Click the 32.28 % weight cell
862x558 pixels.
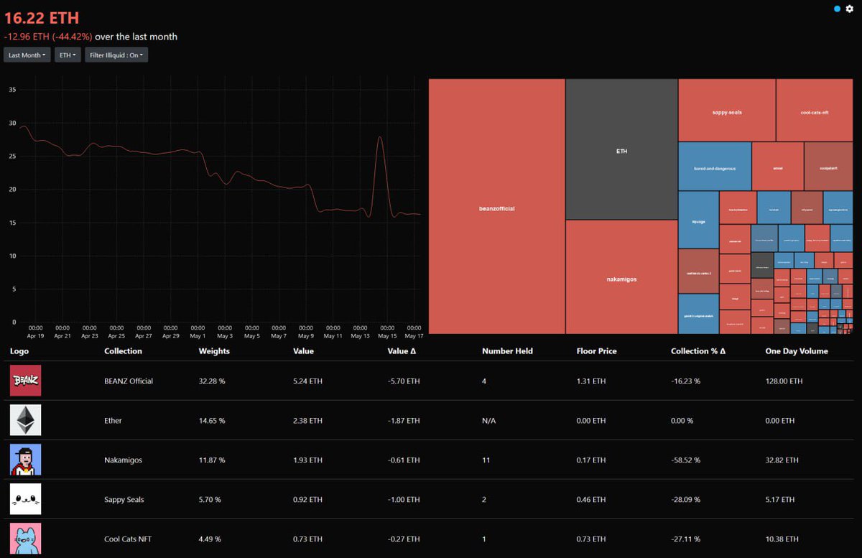click(212, 381)
